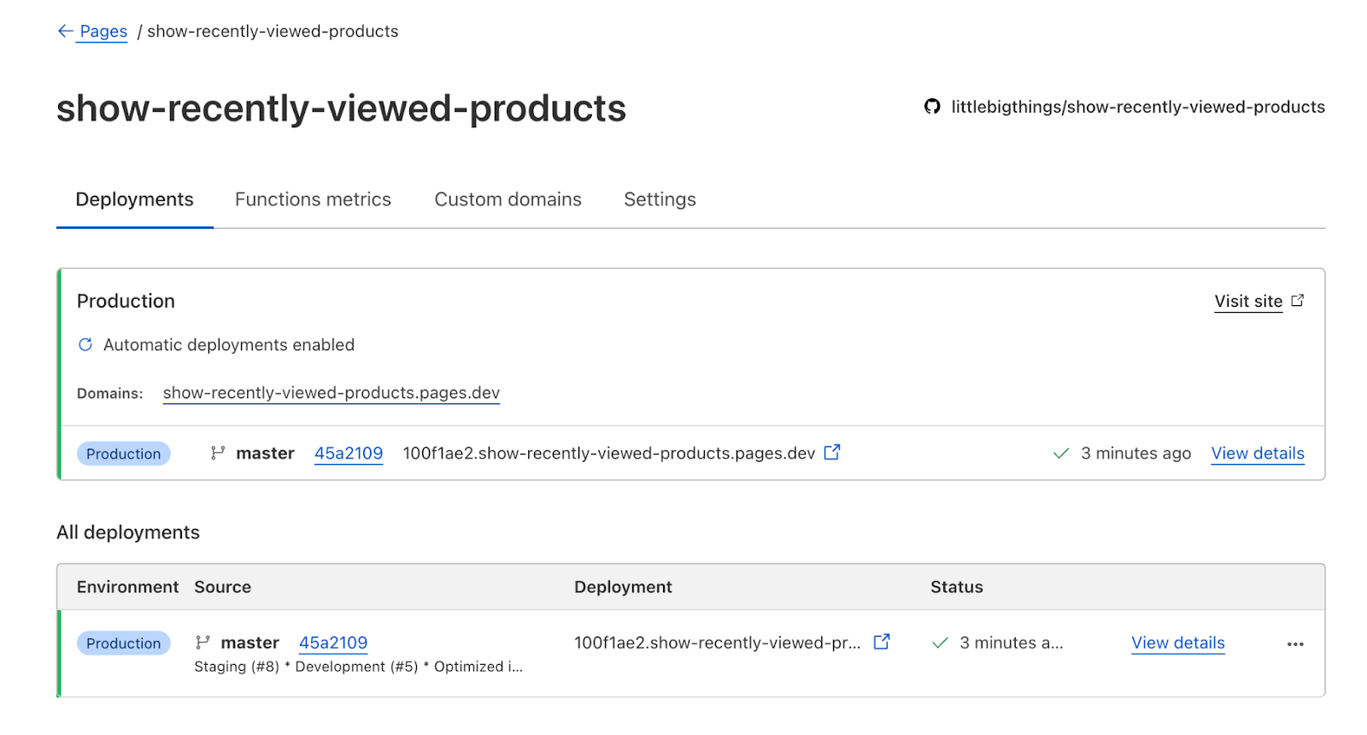Open external link icon in the Deployment column
The height and width of the screenshot is (735, 1367).
coord(882,642)
